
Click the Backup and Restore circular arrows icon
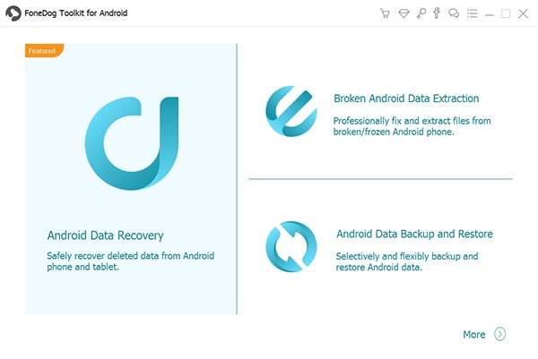coord(291,246)
